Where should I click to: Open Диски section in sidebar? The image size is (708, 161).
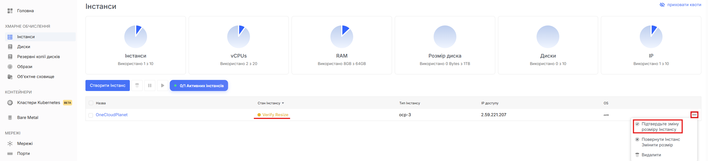pos(23,47)
